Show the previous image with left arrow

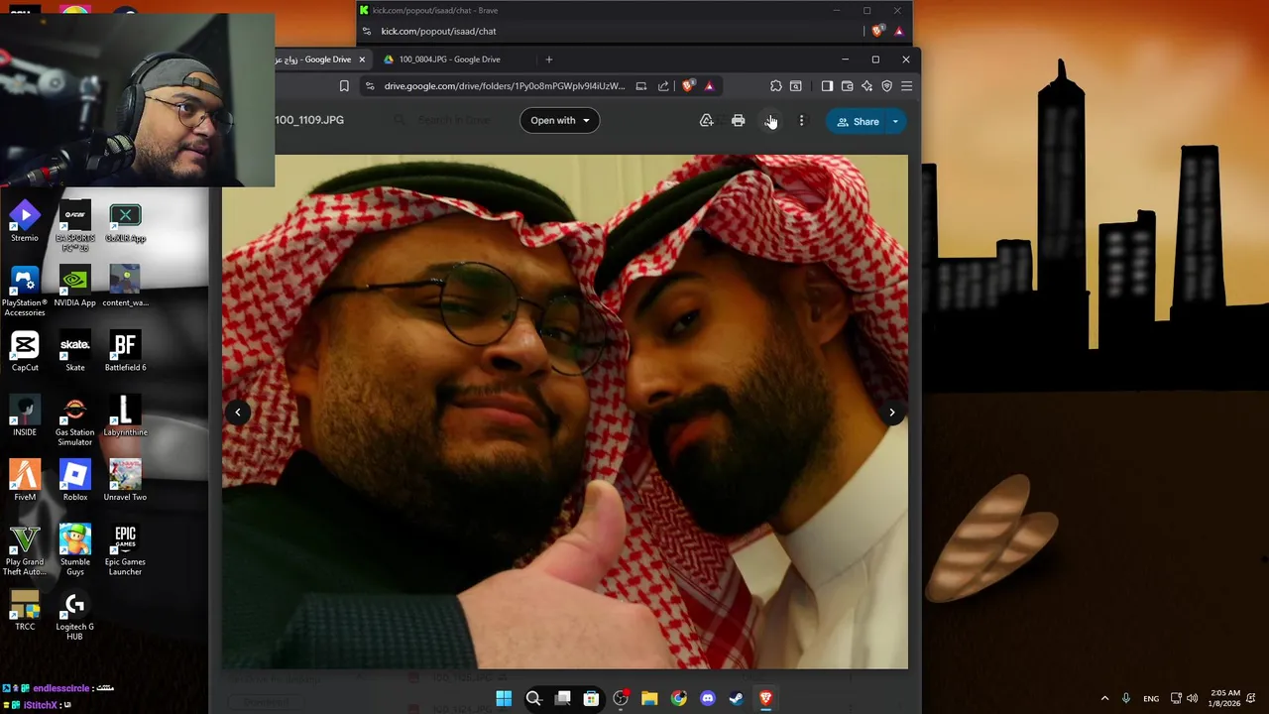(x=238, y=413)
